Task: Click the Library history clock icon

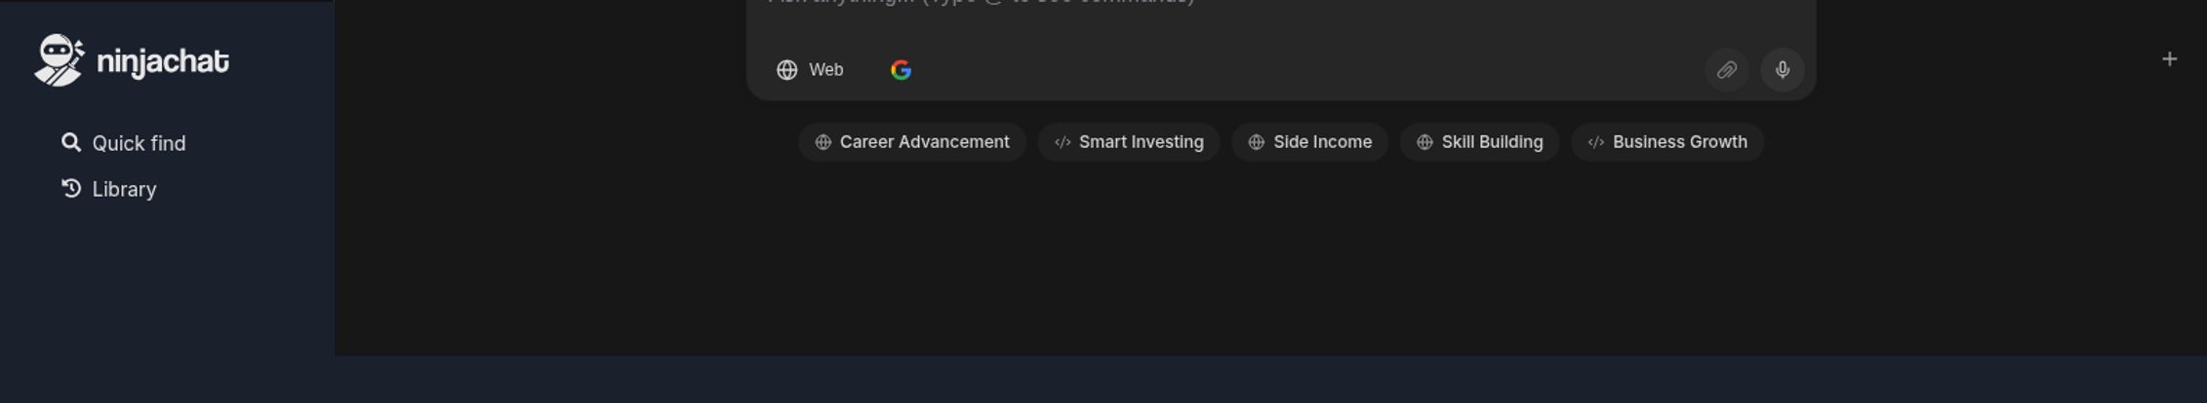Action: (x=70, y=188)
